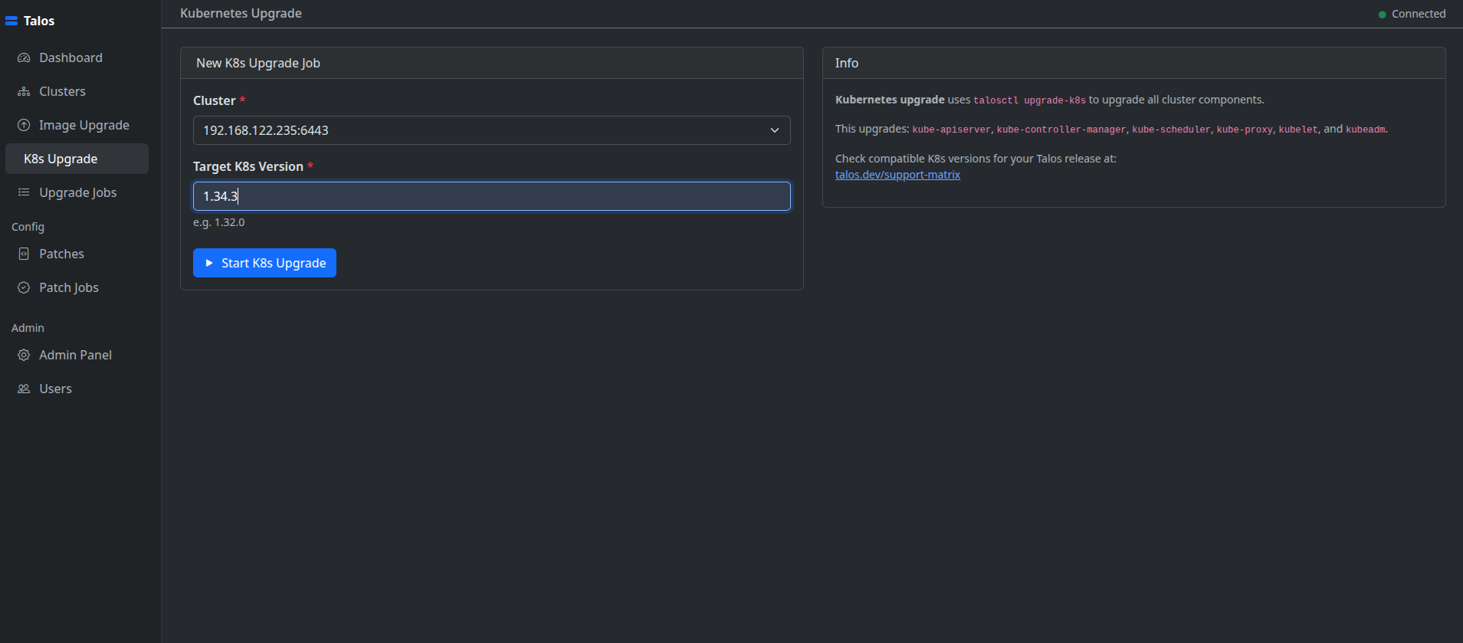The image size is (1463, 643).
Task: Click the 'Cluster' field label
Action: 214,100
